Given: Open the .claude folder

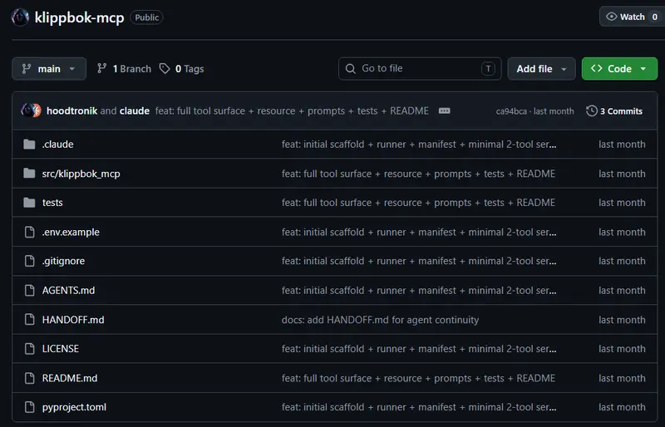Looking at the screenshot, I should coord(57,145).
